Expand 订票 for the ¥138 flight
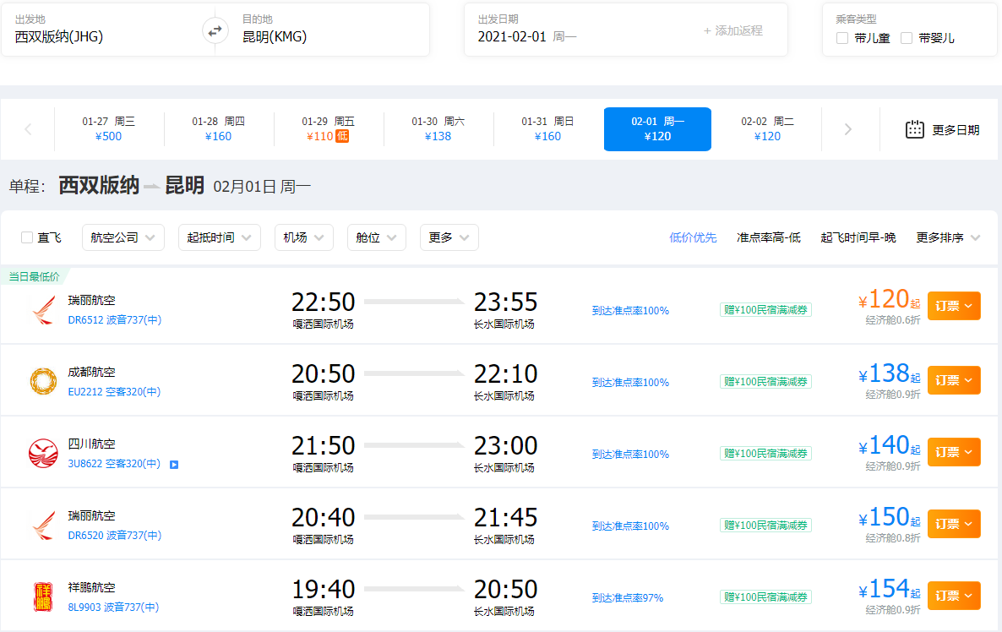Screen dimensions: 1002x632 pos(954,380)
